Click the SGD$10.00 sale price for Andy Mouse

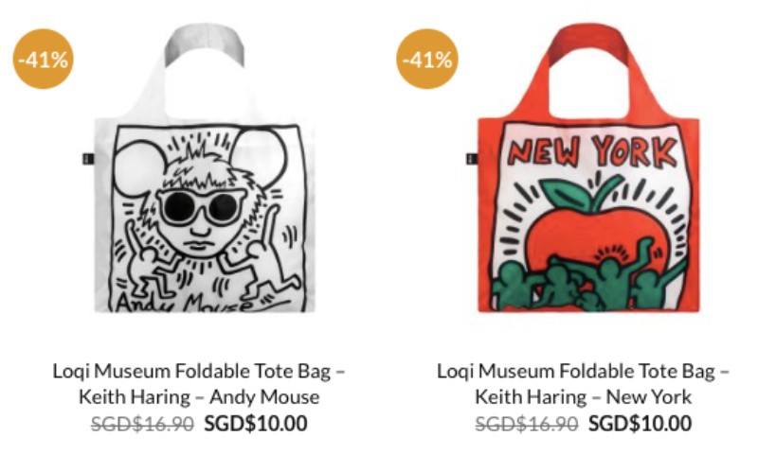(x=256, y=424)
